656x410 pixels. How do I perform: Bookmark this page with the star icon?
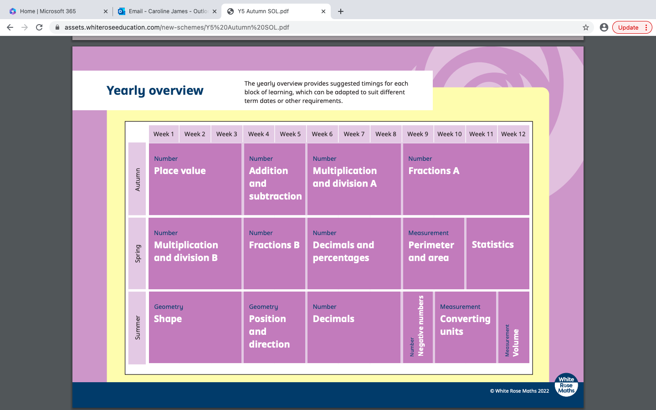click(x=586, y=27)
